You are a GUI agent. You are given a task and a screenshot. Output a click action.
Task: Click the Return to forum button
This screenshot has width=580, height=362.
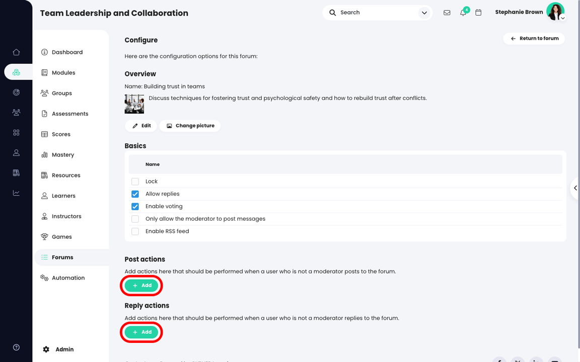click(534, 38)
